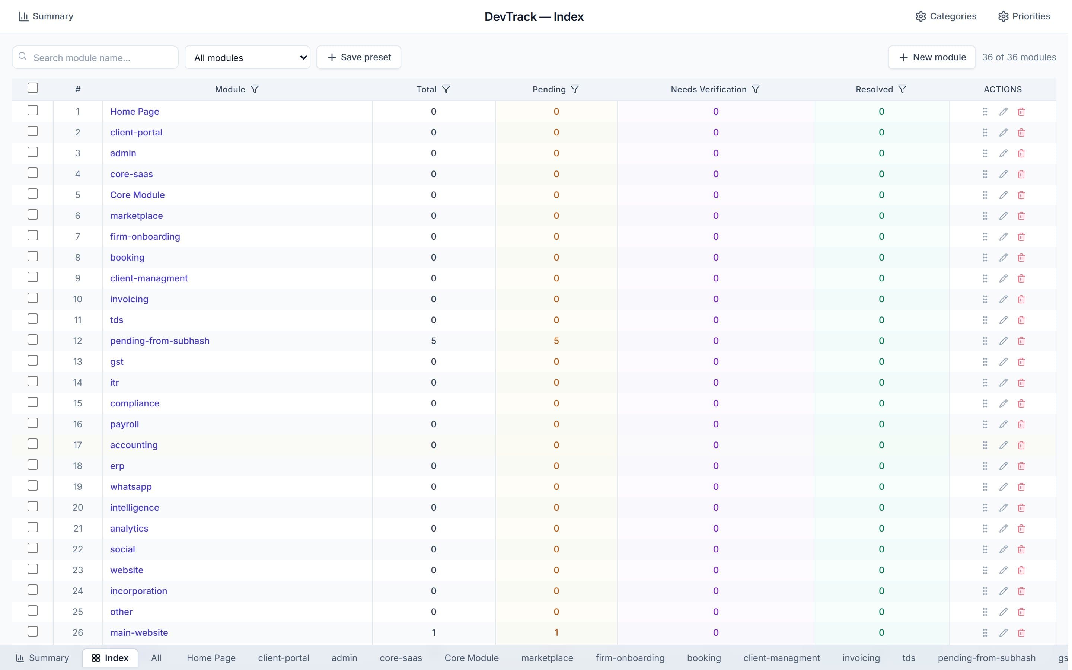
Task: Delete the client-managment module
Action: coord(1021,278)
